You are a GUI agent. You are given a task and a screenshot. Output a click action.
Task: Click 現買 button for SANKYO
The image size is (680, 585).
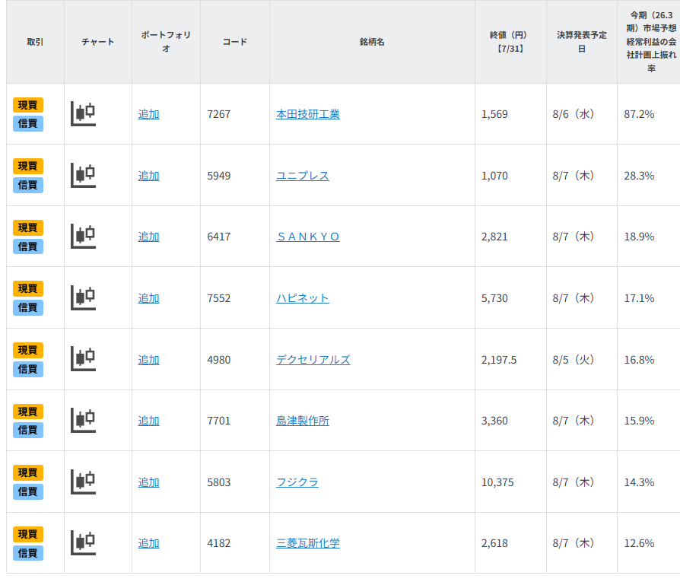coord(27,227)
